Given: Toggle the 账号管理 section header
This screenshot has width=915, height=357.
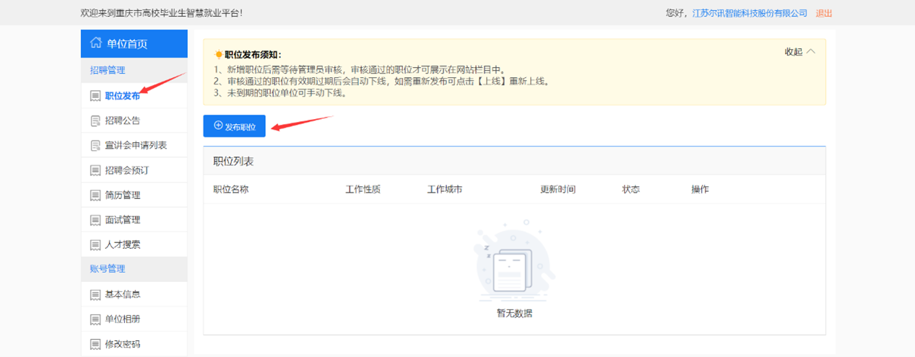Looking at the screenshot, I should 108,269.
